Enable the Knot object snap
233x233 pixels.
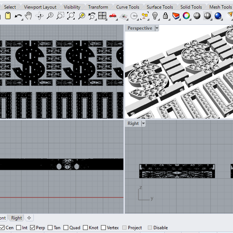(85, 228)
